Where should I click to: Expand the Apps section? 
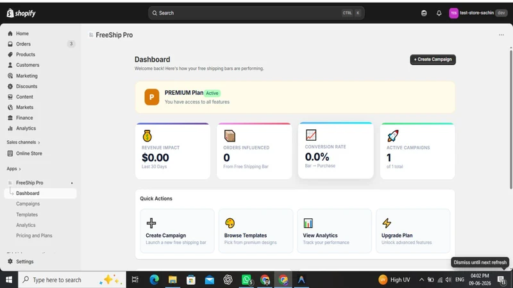13,168
